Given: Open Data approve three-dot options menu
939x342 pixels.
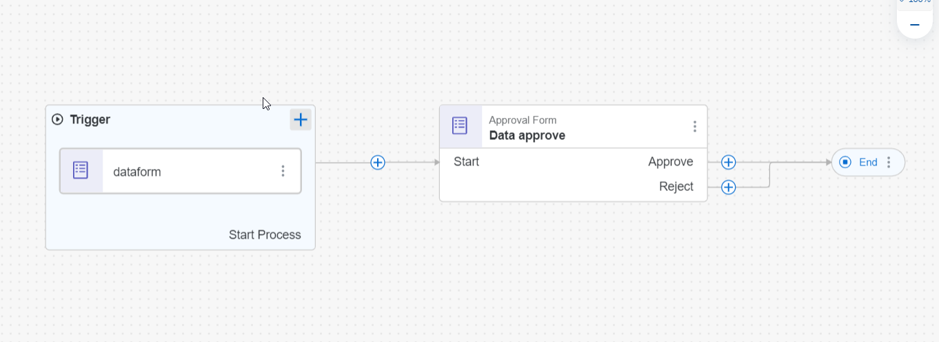Looking at the screenshot, I should (694, 127).
